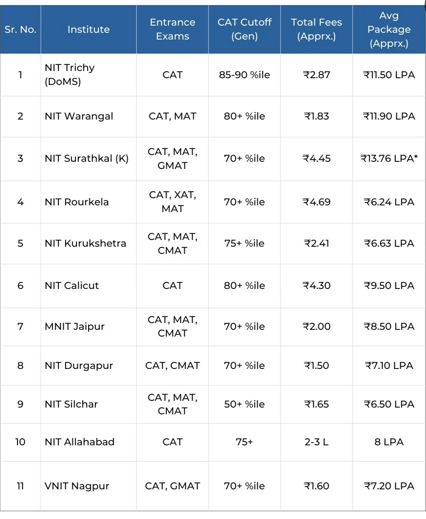Select the NIT Kurukshetra institute cell
This screenshot has width=426, height=519.
point(85,244)
